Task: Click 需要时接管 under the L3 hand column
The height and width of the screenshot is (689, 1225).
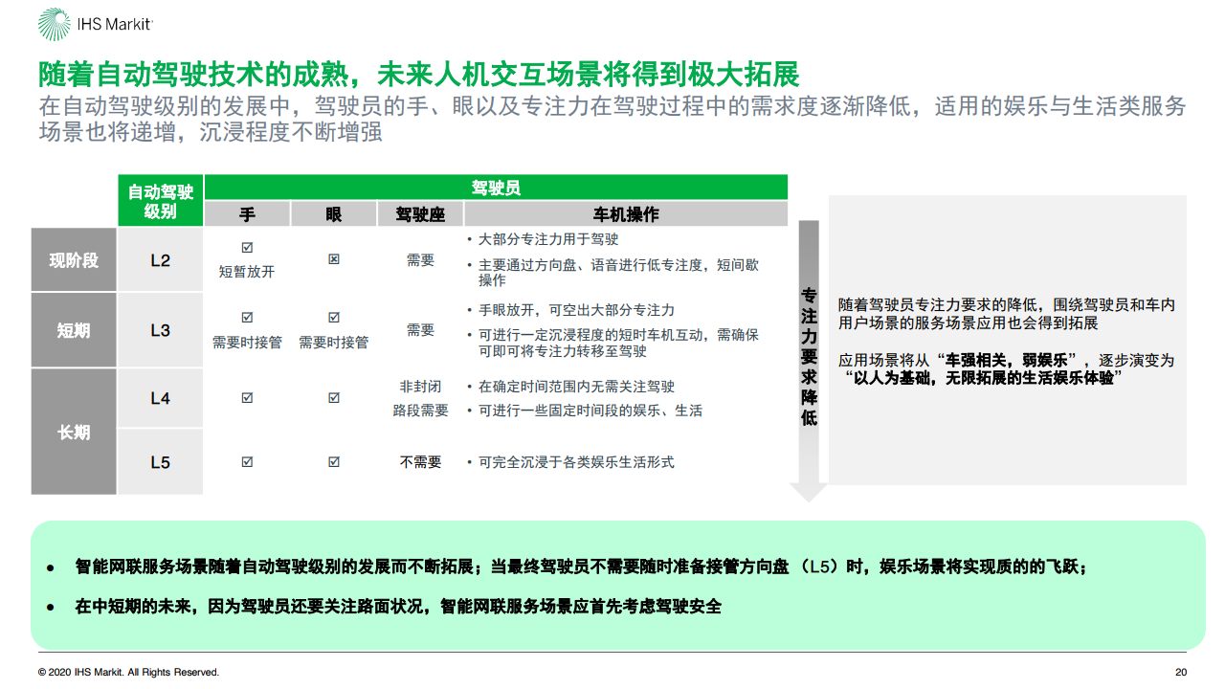Action: click(247, 342)
